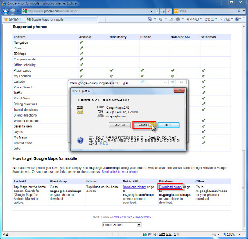The height and width of the screenshot is (239, 248).
Task: Open recent pages dropdown beside Forward button
Action: 18,11
